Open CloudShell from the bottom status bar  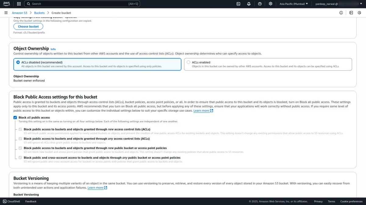tap(11, 201)
